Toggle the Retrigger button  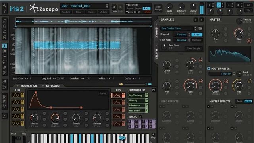click(x=197, y=40)
